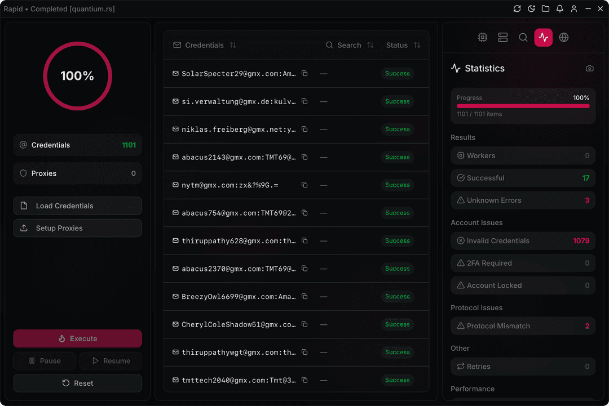The width and height of the screenshot is (609, 406).
Task: Select the Workers result row
Action: (523, 155)
